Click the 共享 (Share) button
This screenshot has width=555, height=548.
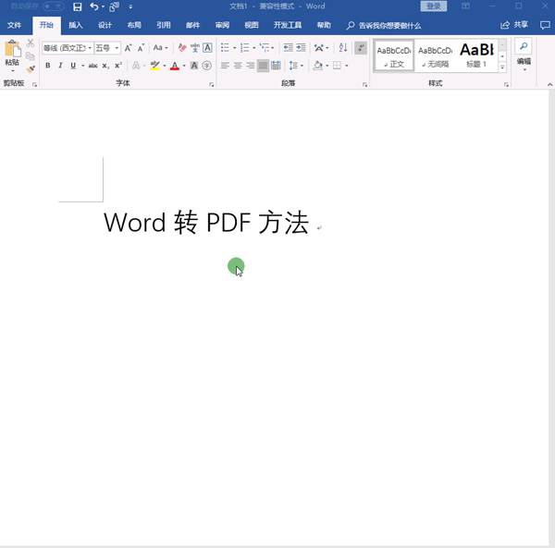pos(514,25)
